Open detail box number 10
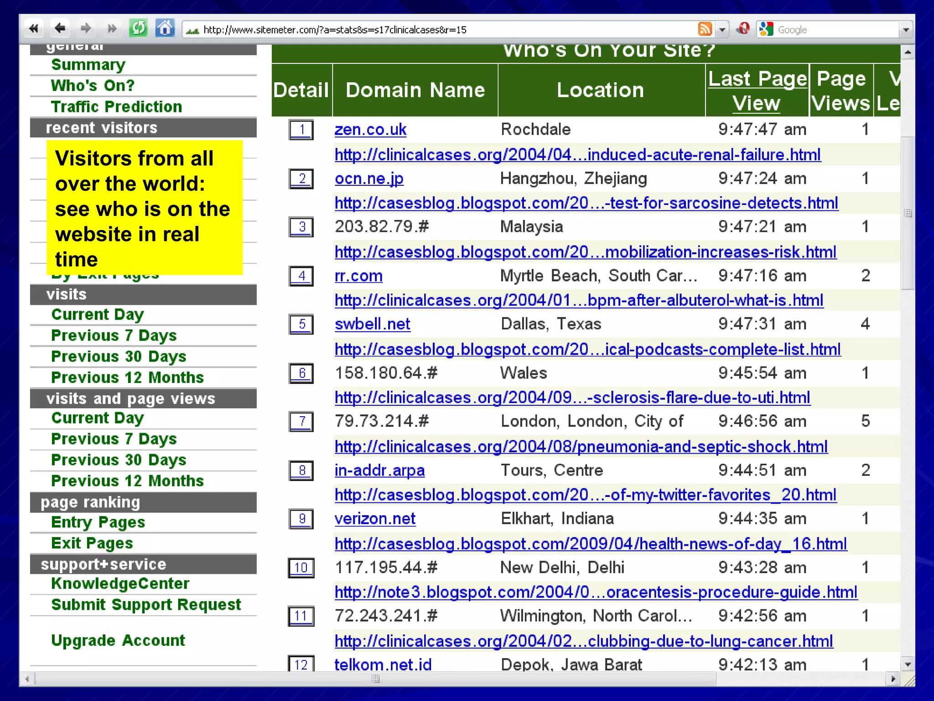934x701 pixels. [301, 568]
